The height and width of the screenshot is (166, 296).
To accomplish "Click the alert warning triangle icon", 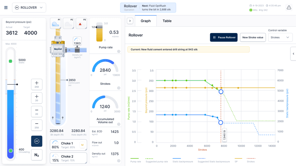I will click(x=289, y=8).
